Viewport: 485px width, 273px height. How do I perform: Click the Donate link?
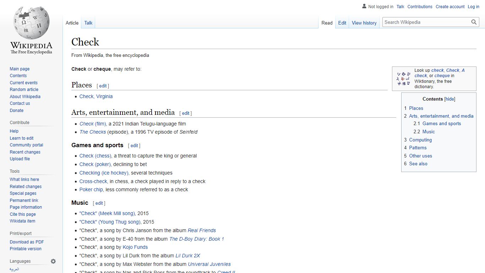(x=17, y=111)
